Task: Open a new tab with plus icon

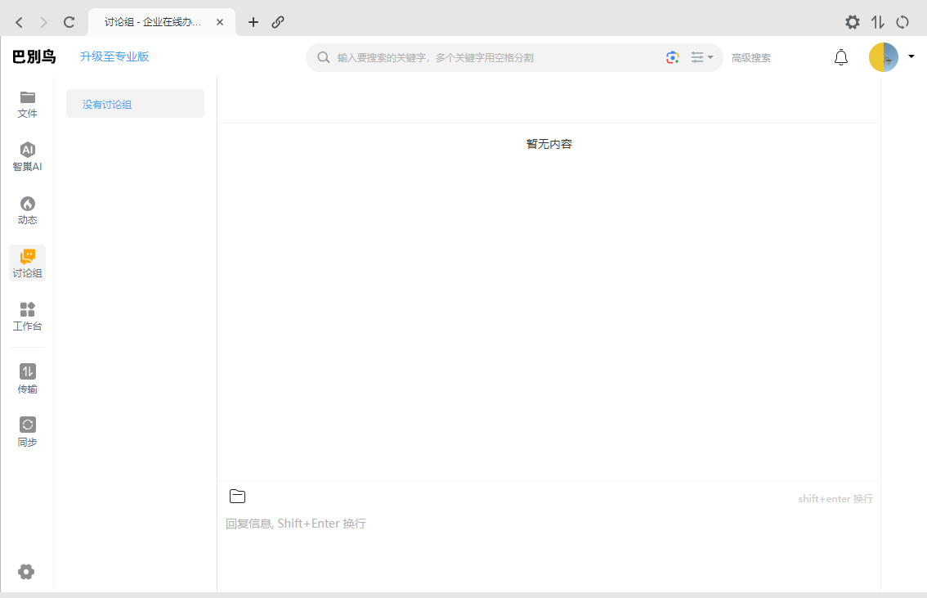Action: coord(253,22)
